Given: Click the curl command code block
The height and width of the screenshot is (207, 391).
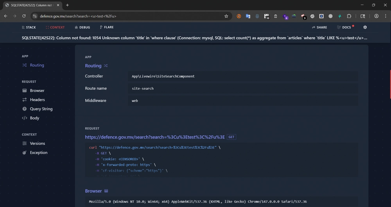Looking at the screenshot, I should click(x=221, y=160).
